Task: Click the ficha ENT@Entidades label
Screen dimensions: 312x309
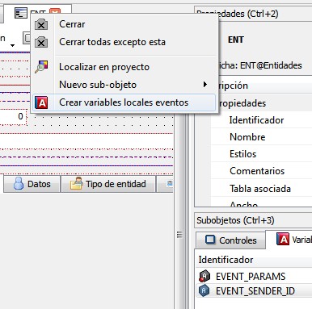Action: pos(260,65)
